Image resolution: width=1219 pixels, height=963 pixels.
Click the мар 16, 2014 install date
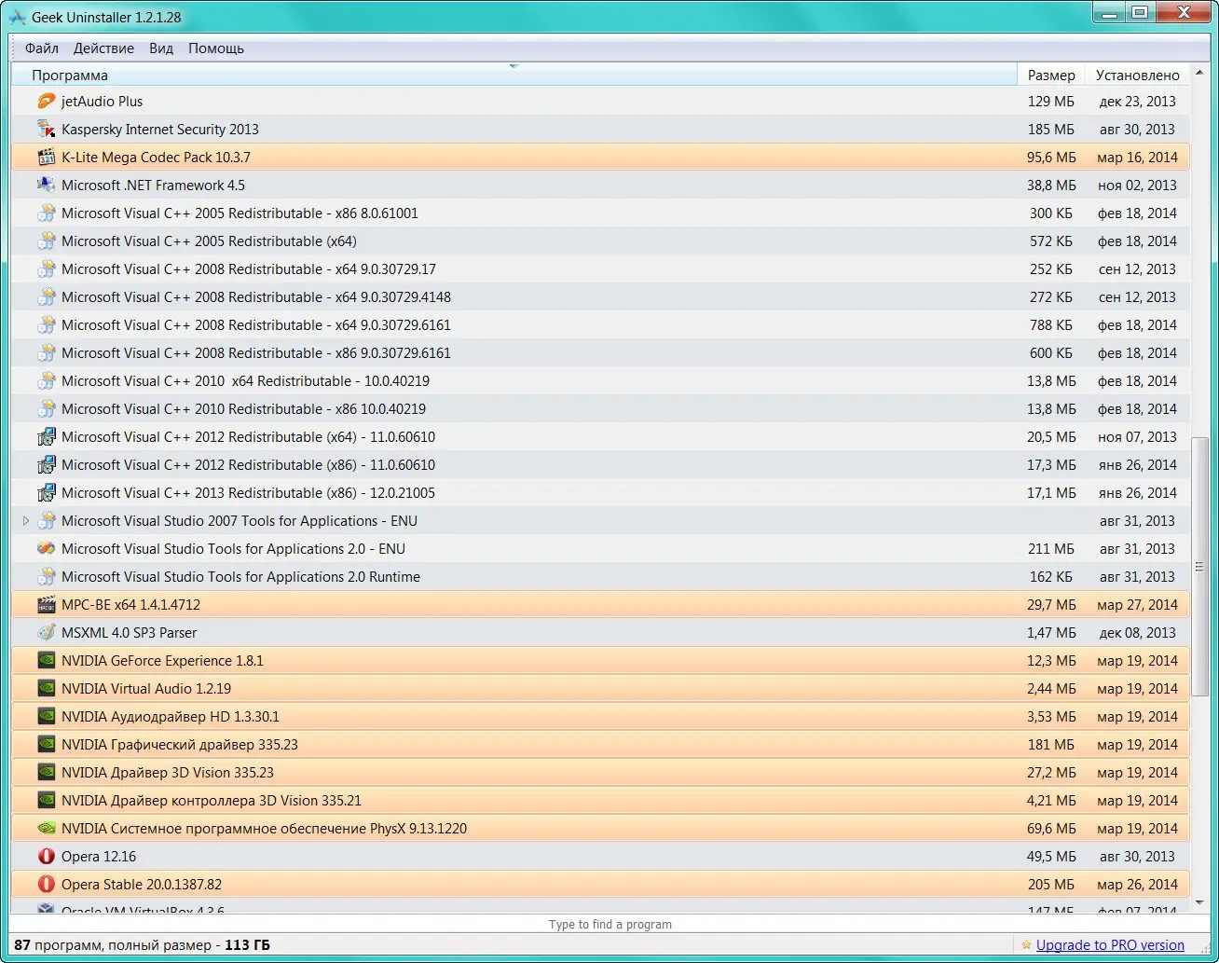[1137, 157]
